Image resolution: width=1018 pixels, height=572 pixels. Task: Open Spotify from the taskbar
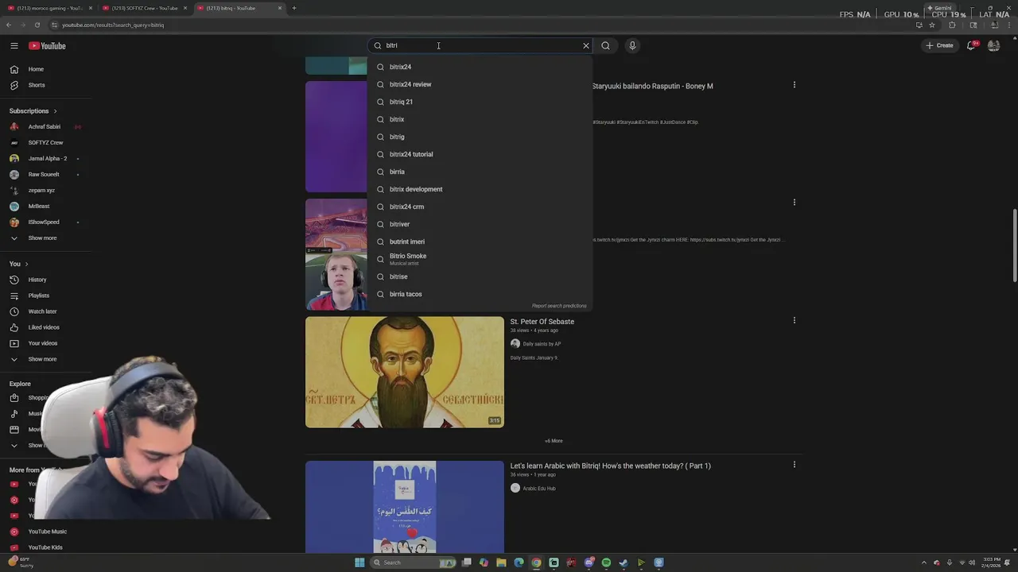pyautogui.click(x=606, y=562)
